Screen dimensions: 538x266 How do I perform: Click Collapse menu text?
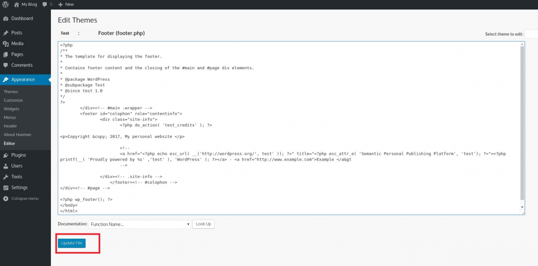point(25,199)
